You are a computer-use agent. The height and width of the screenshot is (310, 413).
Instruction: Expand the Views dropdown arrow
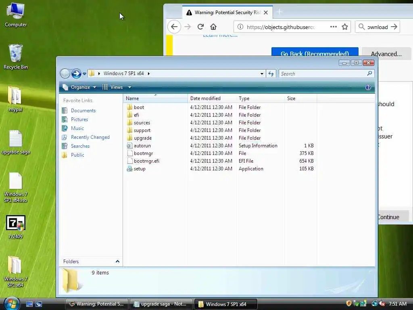129,87
